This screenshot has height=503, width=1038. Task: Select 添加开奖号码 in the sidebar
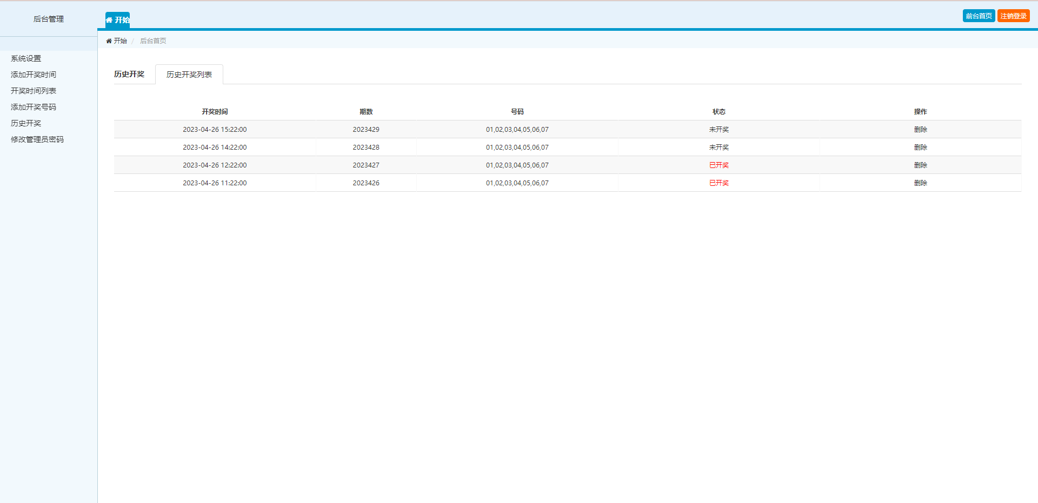[34, 107]
